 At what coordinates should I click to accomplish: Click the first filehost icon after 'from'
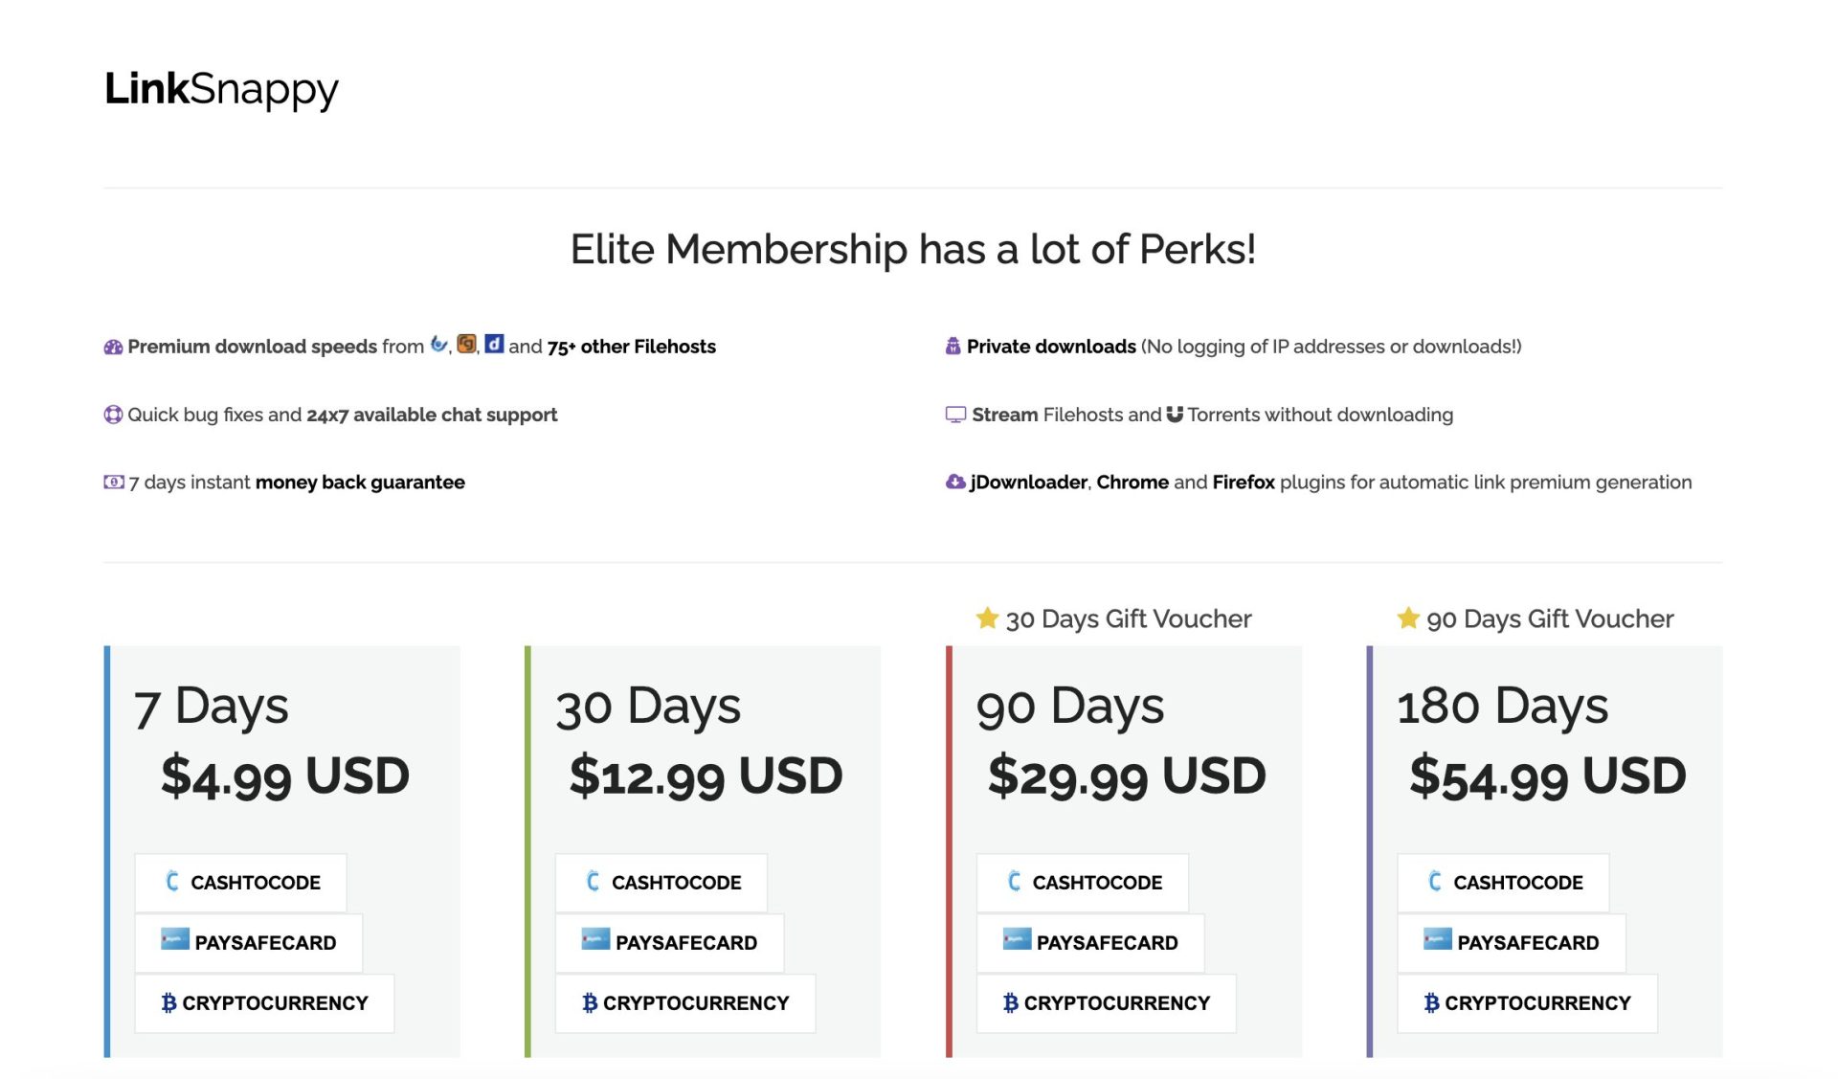[x=438, y=344]
